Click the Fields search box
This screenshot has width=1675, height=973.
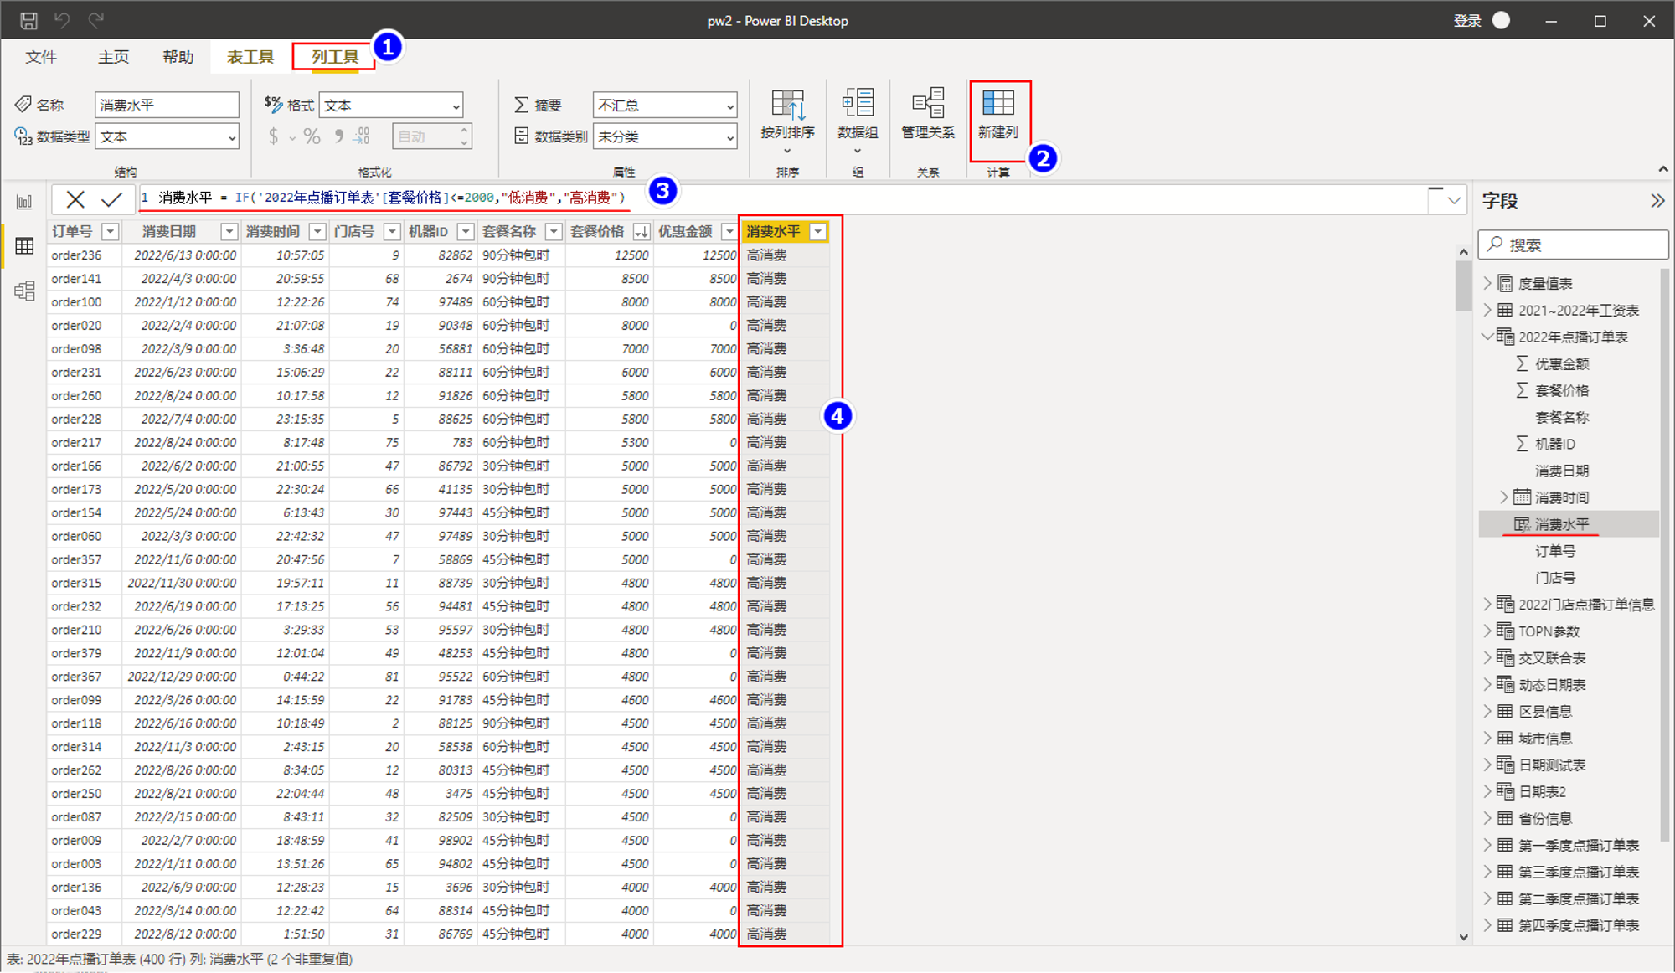coord(1574,245)
